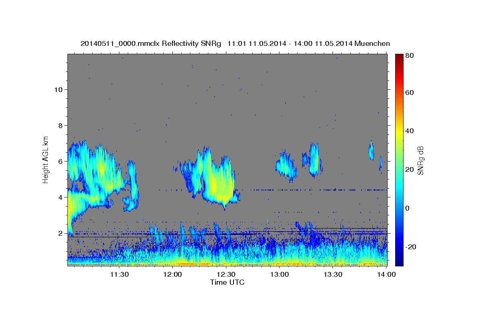Screen dimensions: 479x319
Task: Click the 13:30 time tick label
Action: (333, 274)
